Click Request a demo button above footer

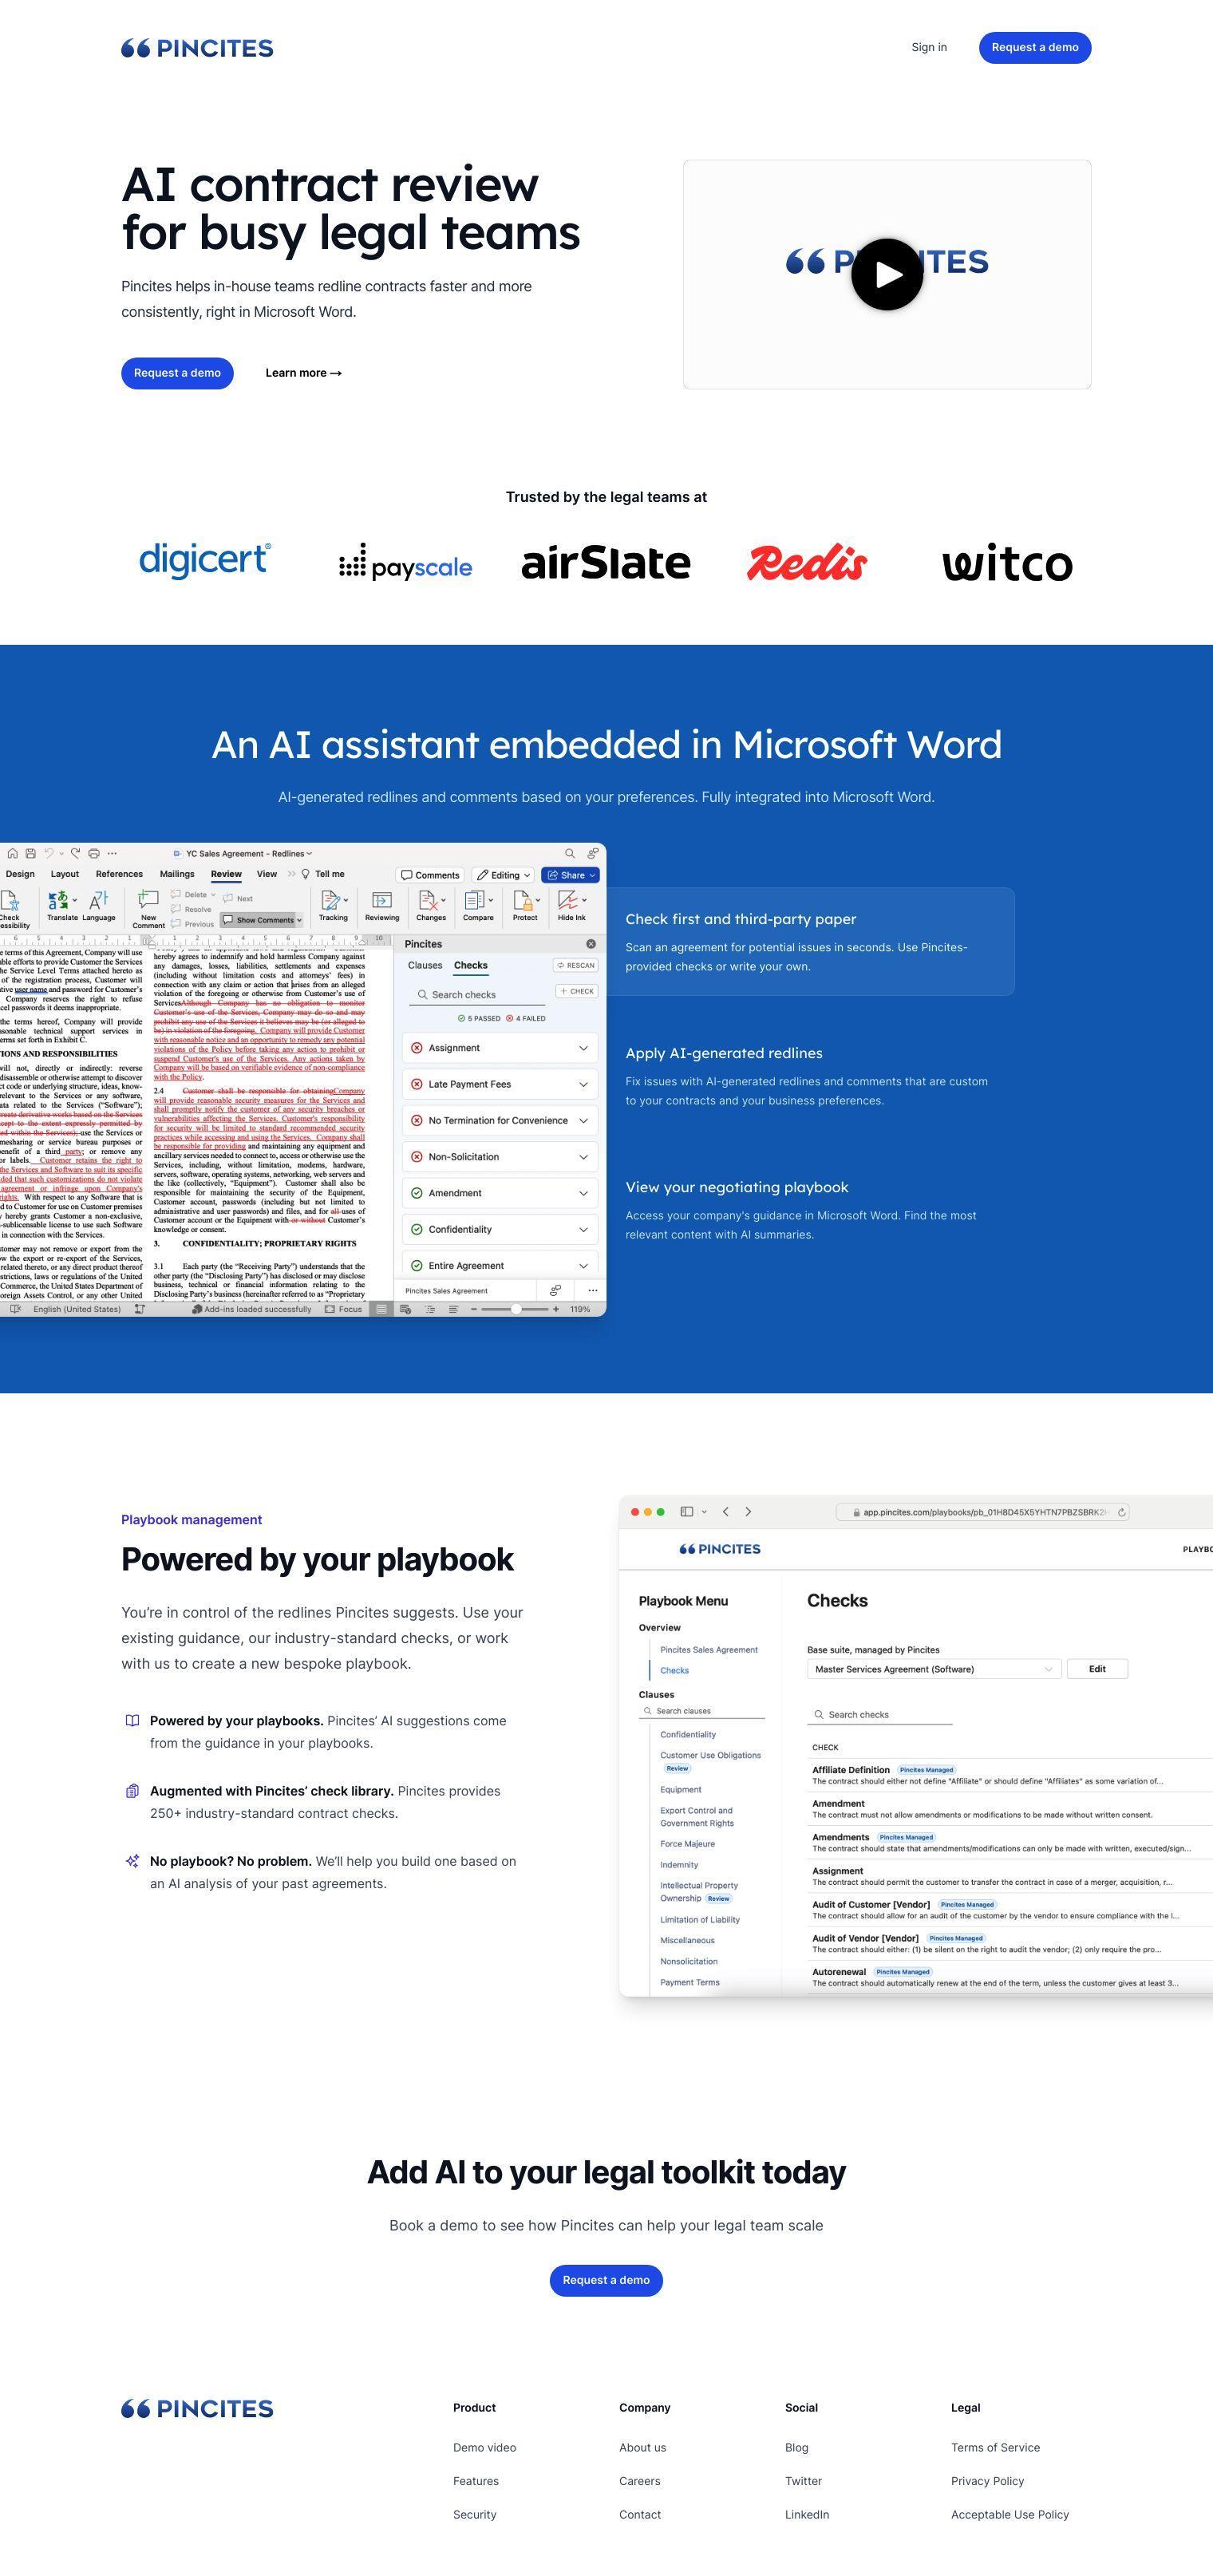pos(606,2280)
